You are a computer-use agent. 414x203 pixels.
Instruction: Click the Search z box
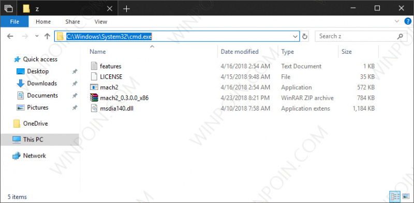361,36
